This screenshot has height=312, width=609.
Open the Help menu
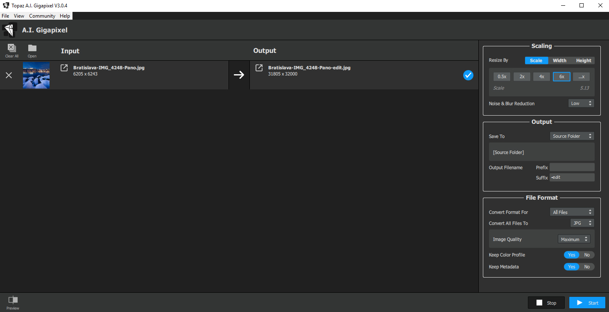pyautogui.click(x=65, y=16)
